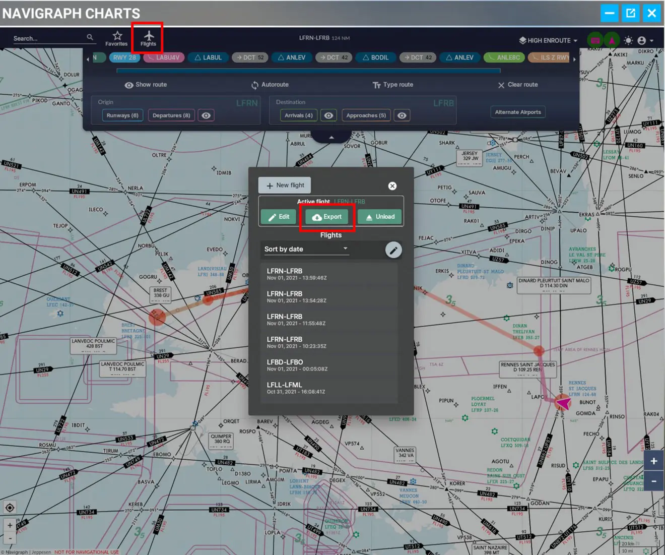The height and width of the screenshot is (555, 665).
Task: Select the RWY 28 route chip
Action: [124, 57]
